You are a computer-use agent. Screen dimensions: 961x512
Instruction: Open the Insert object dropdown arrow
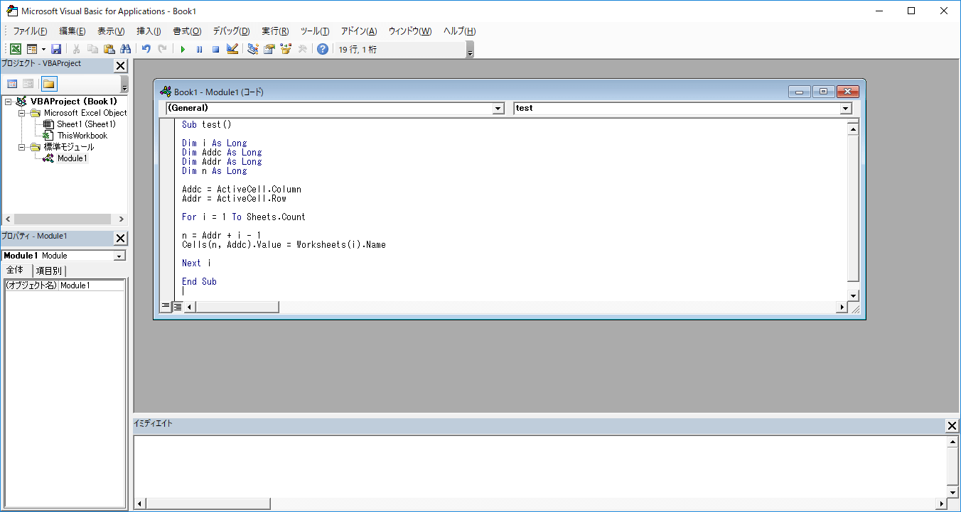pos(43,49)
